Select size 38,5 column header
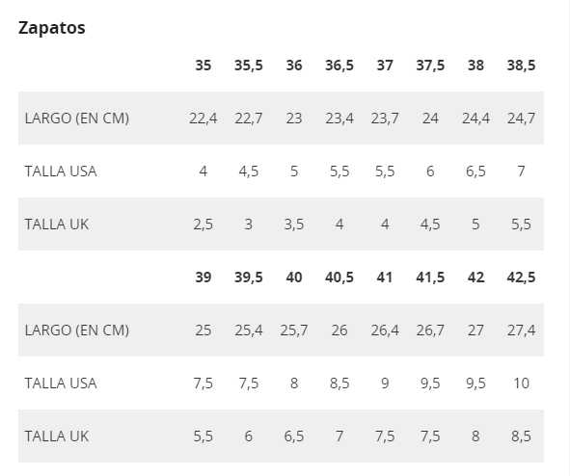The height and width of the screenshot is (476, 570). point(521,66)
